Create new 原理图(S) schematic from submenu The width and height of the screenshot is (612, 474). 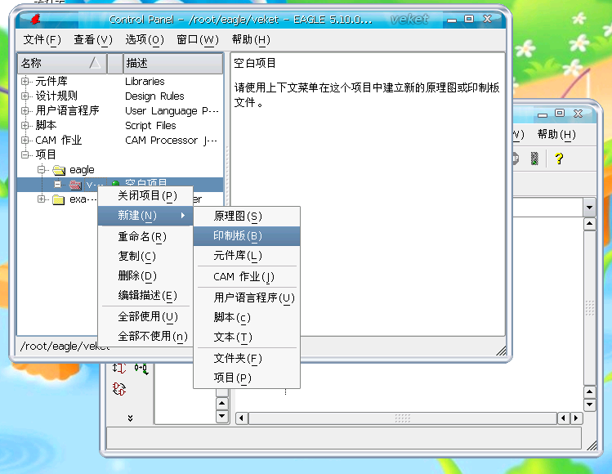click(247, 217)
